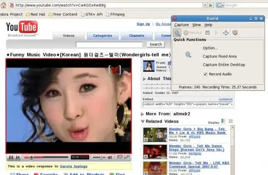Click the Tell Me Dance Steps thumbnail
Image resolution: width=268 pixels, height=175 pixels.
coord(155,152)
